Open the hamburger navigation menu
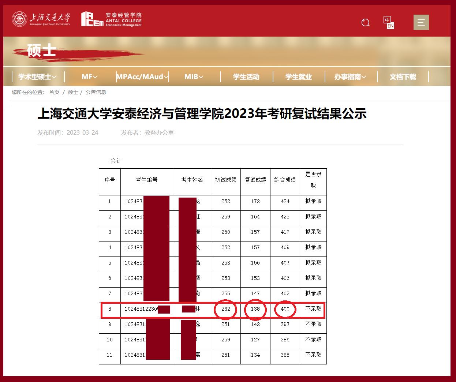Screen dimensions: 456x382 click(421, 22)
